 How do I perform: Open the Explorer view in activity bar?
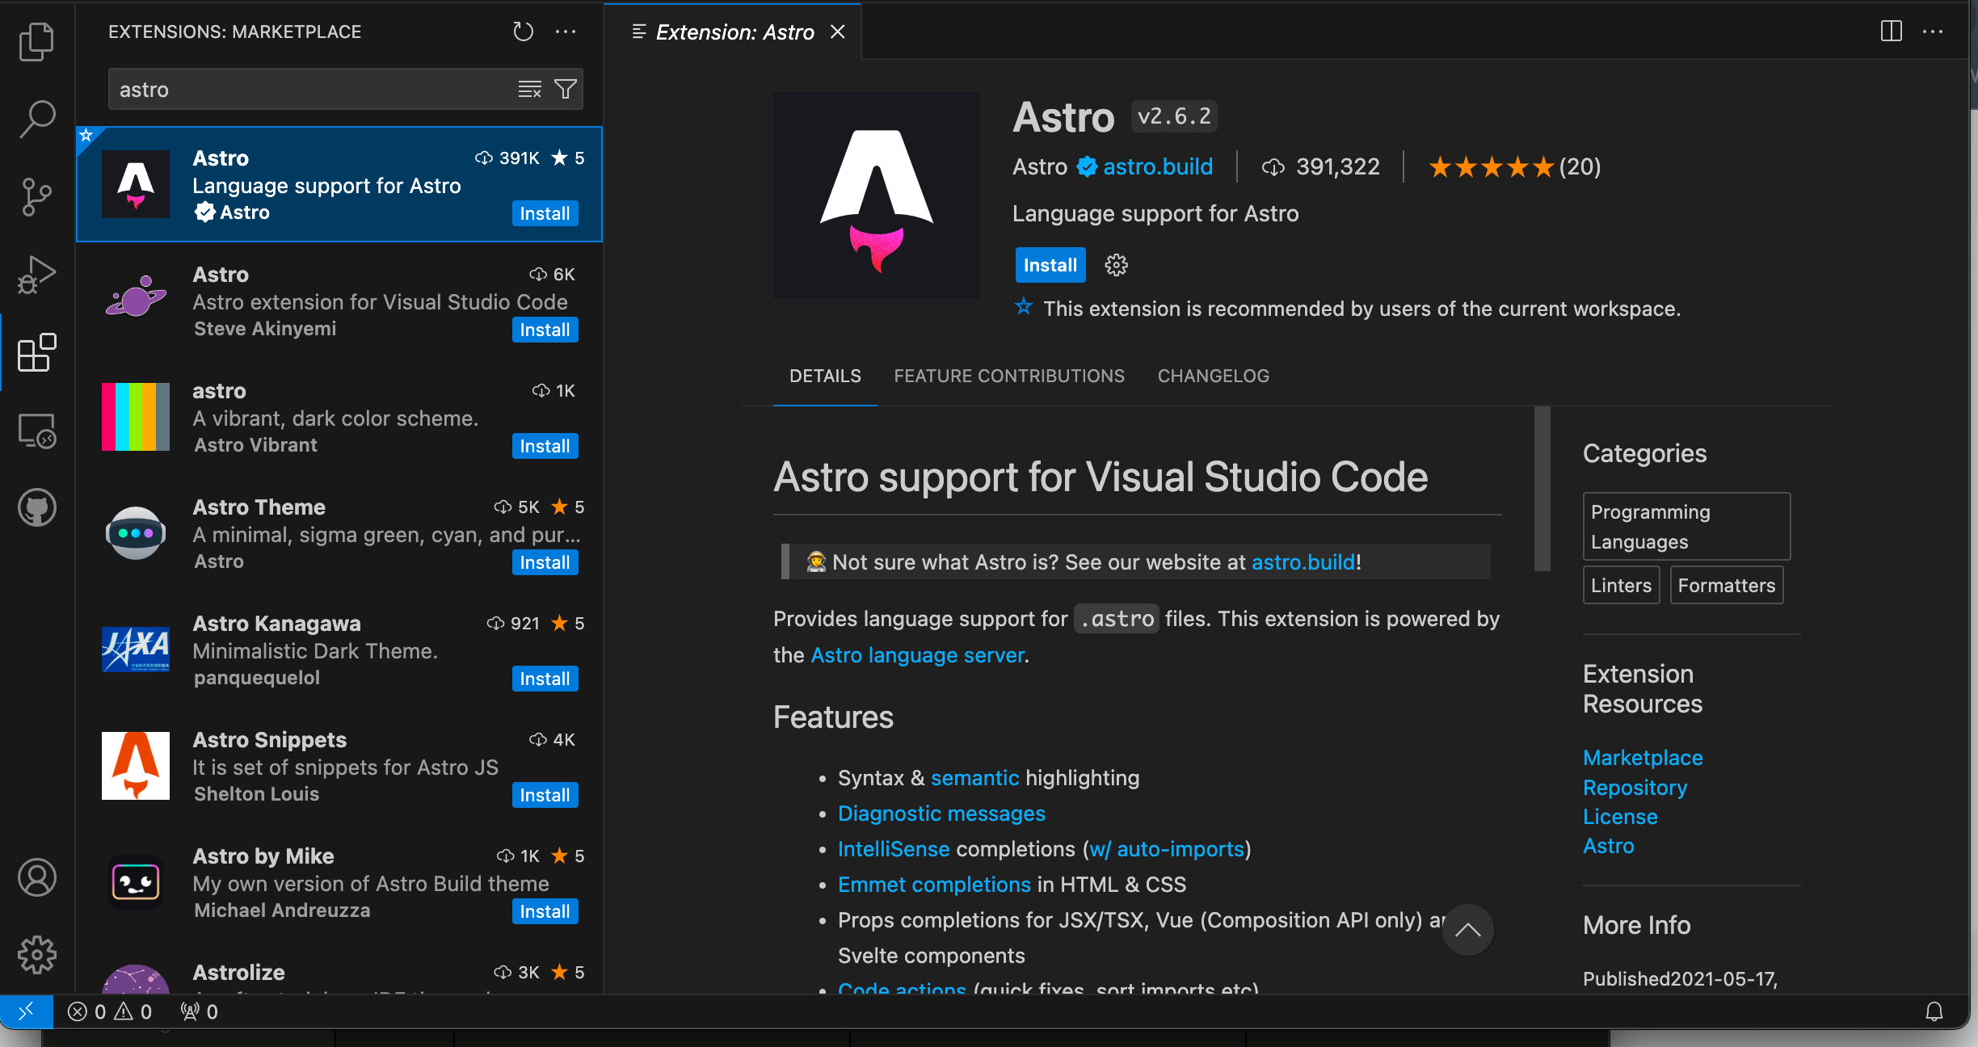(36, 42)
